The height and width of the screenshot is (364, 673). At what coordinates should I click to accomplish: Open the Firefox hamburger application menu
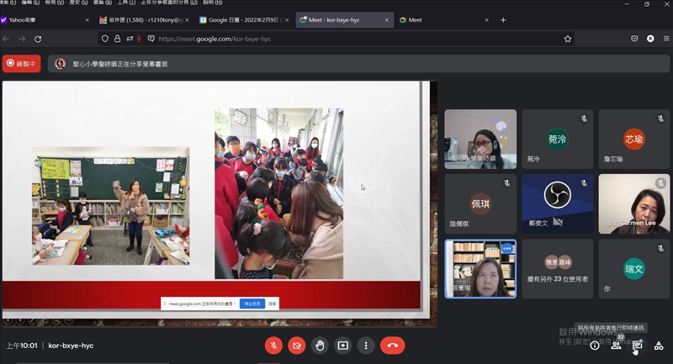click(x=665, y=38)
